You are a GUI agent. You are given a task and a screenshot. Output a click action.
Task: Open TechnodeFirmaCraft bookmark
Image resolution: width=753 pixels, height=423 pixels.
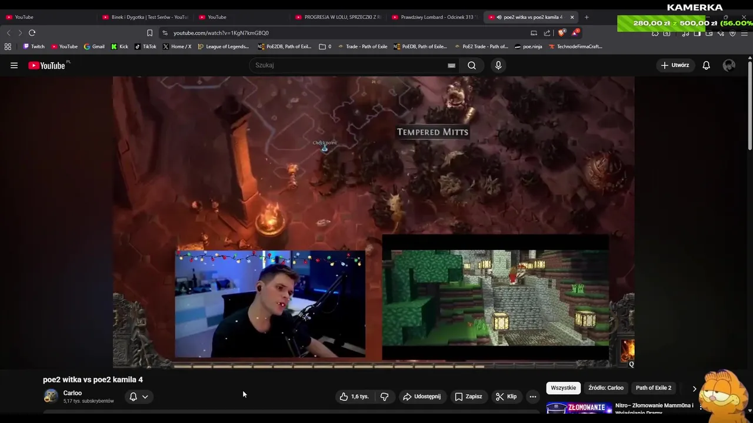575,46
